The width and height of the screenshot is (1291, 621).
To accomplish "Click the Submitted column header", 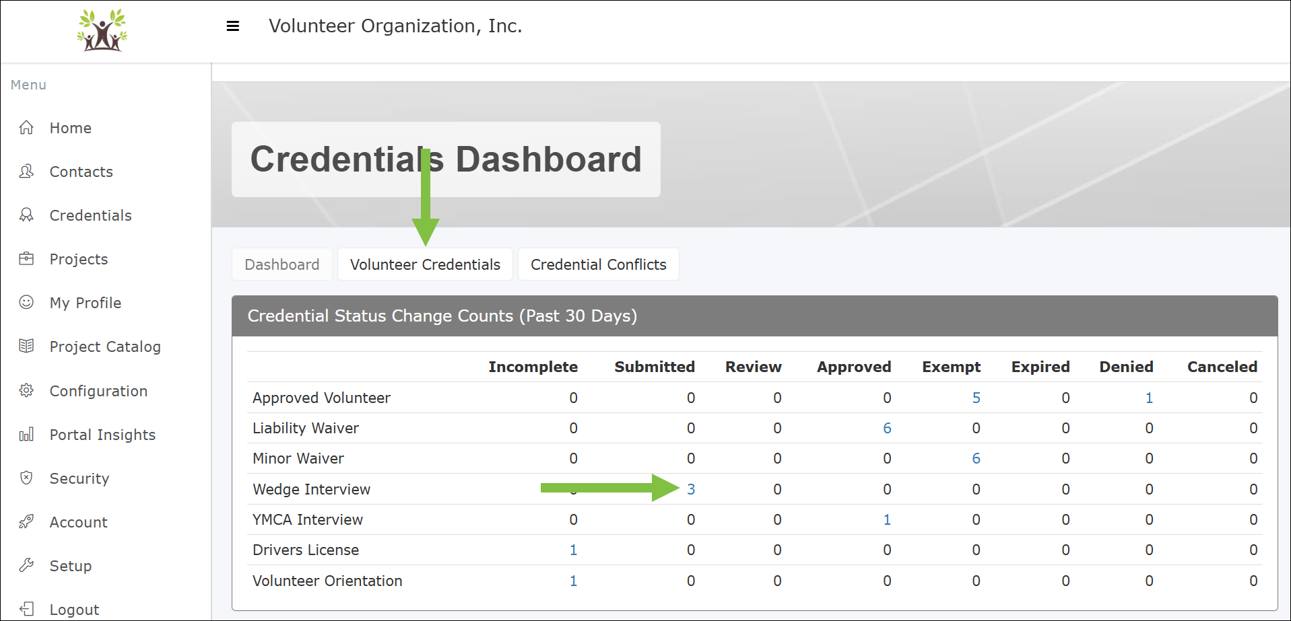I will point(655,367).
